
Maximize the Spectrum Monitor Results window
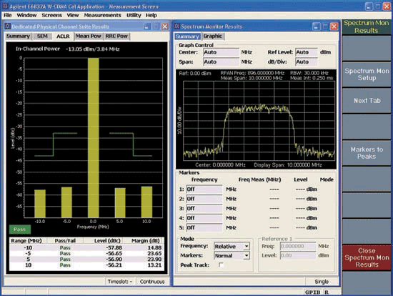point(325,26)
